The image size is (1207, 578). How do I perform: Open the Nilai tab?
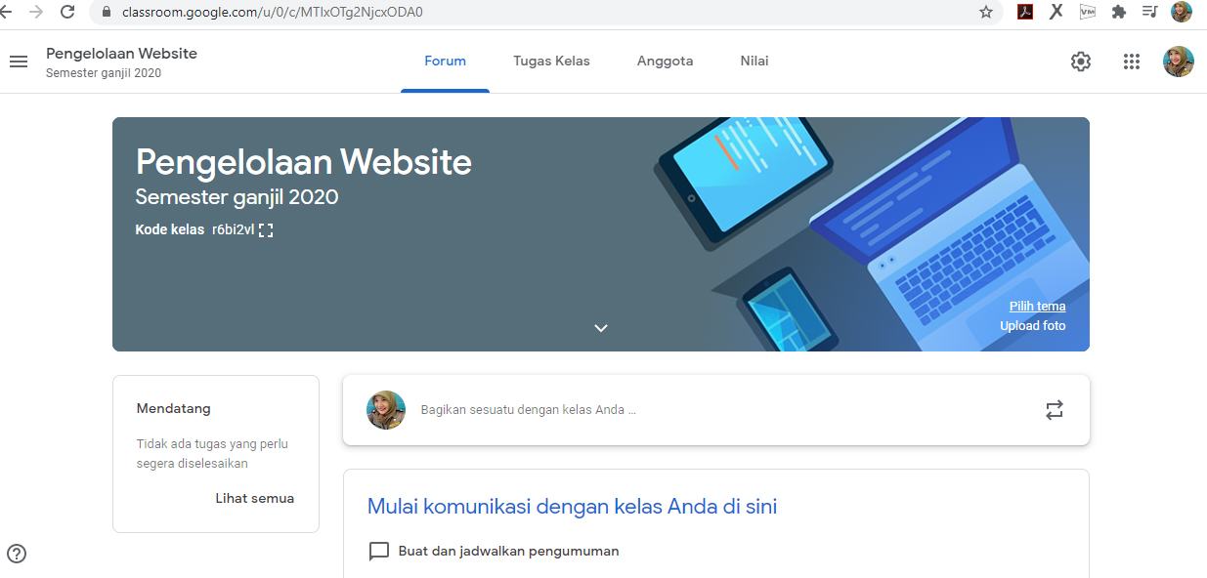(754, 62)
